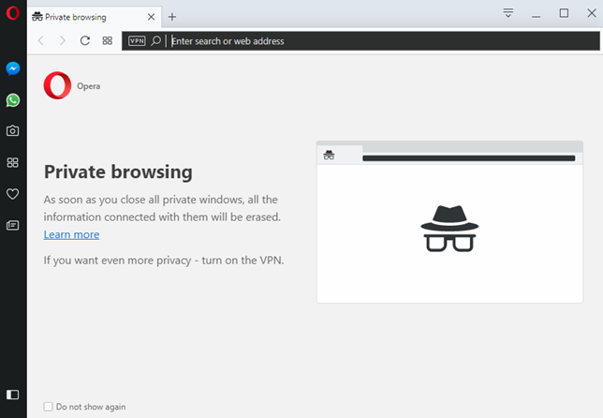
Task: Go forward to the next page
Action: tap(63, 41)
